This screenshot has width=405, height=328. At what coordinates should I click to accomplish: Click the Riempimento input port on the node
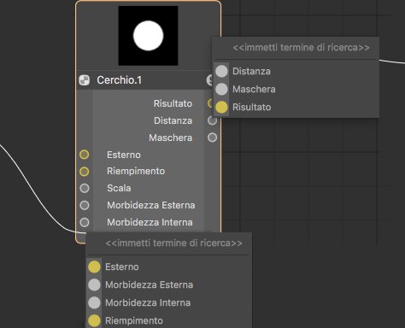point(84,172)
